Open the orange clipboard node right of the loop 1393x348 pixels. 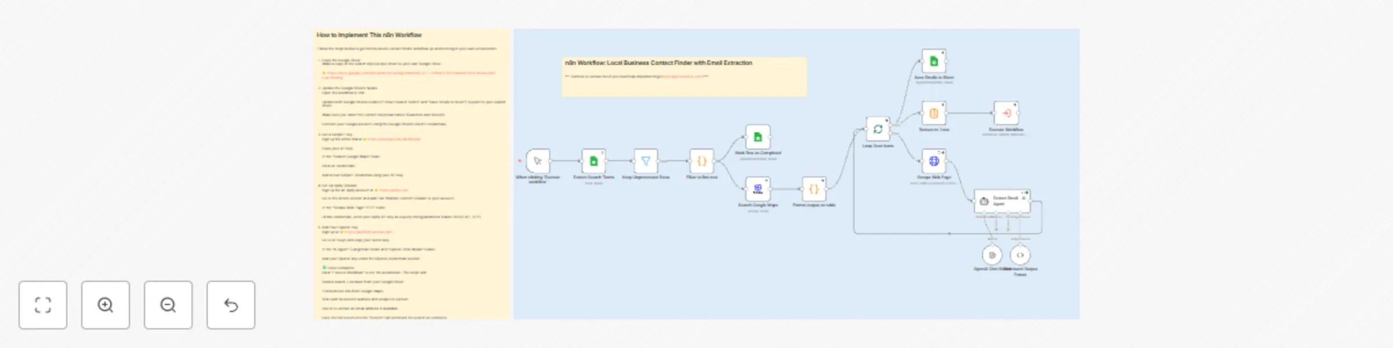[934, 113]
